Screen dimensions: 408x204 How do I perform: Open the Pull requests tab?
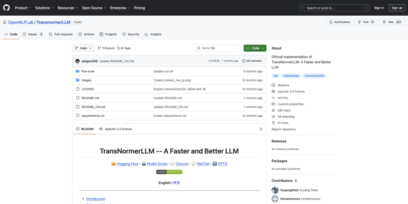61,34
